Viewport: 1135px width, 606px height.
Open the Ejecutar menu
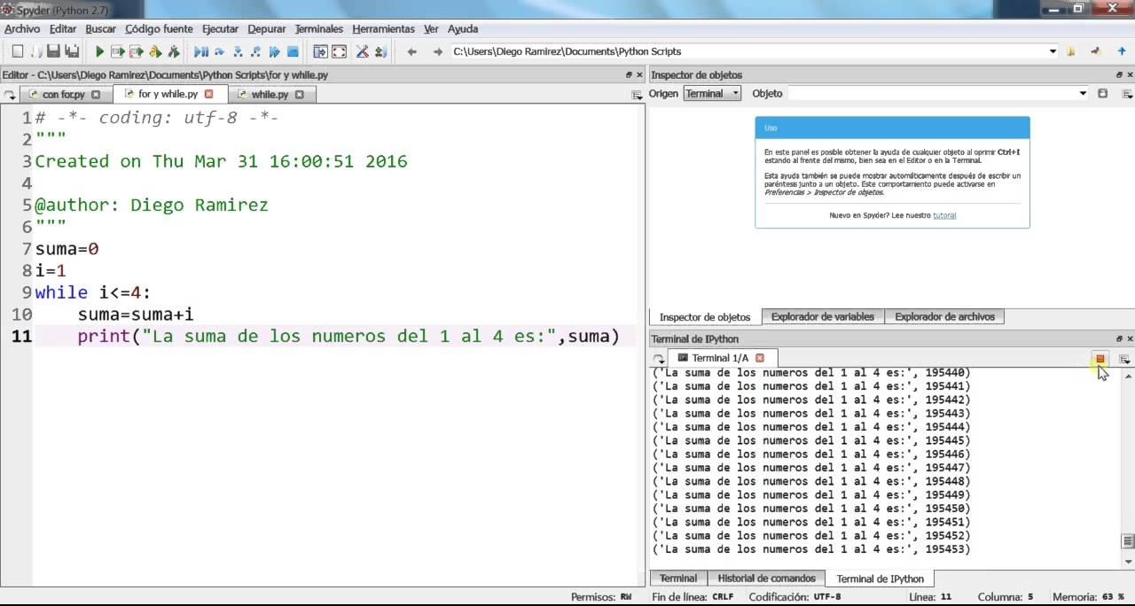coord(220,29)
